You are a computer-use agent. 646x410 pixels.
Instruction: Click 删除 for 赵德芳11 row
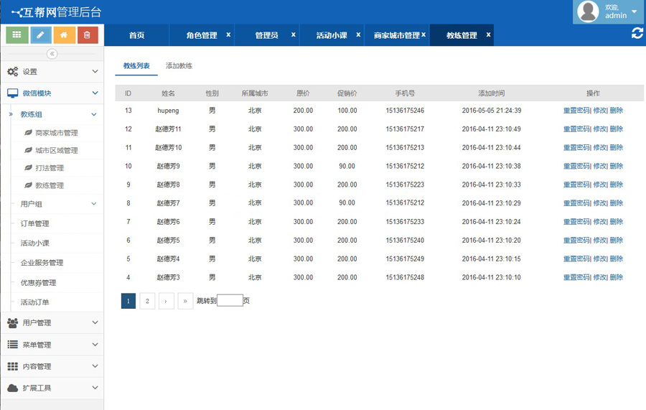tap(617, 129)
